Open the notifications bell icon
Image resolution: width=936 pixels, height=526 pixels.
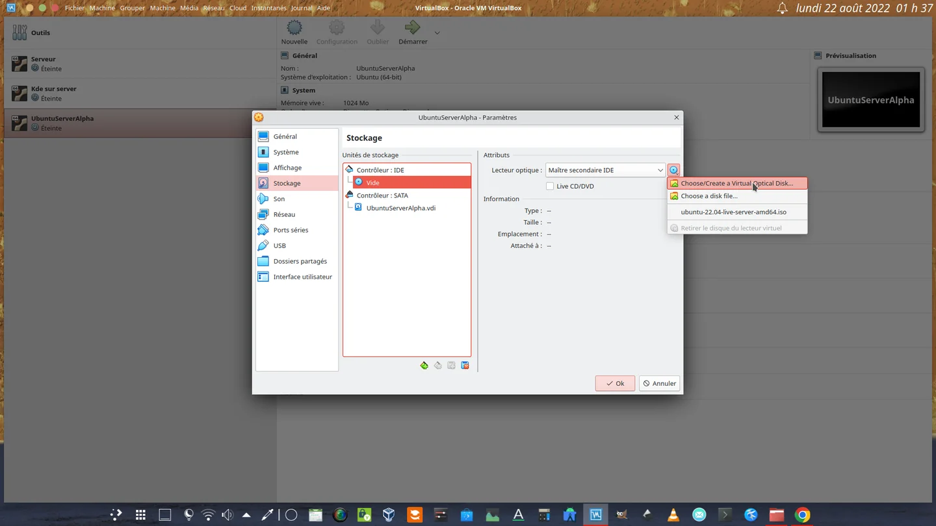[x=783, y=8]
